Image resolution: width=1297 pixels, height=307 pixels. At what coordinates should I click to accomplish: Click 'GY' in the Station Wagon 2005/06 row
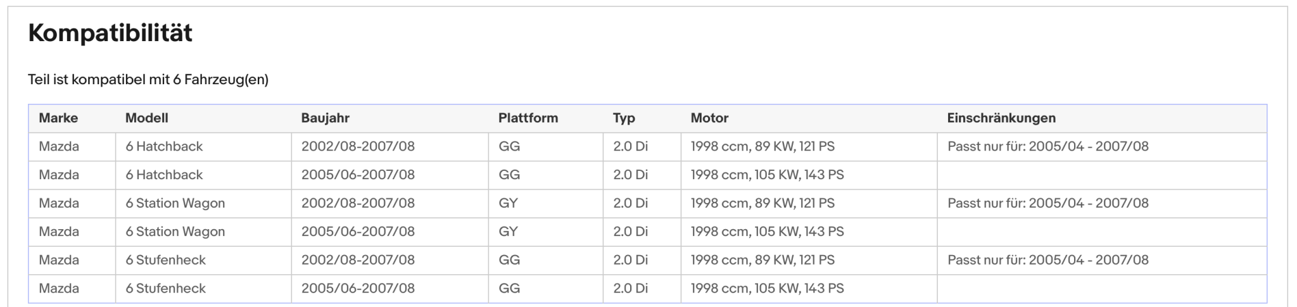pos(508,232)
